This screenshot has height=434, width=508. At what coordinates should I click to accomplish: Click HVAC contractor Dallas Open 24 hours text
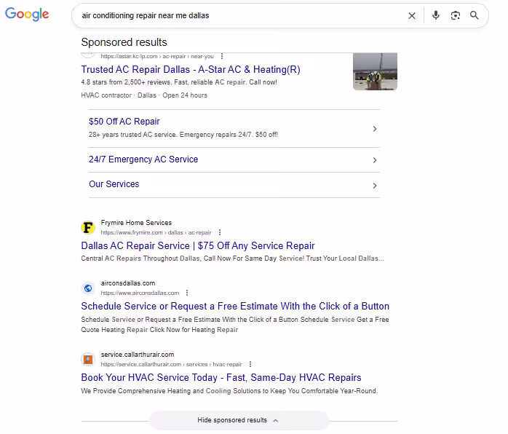[x=144, y=95]
